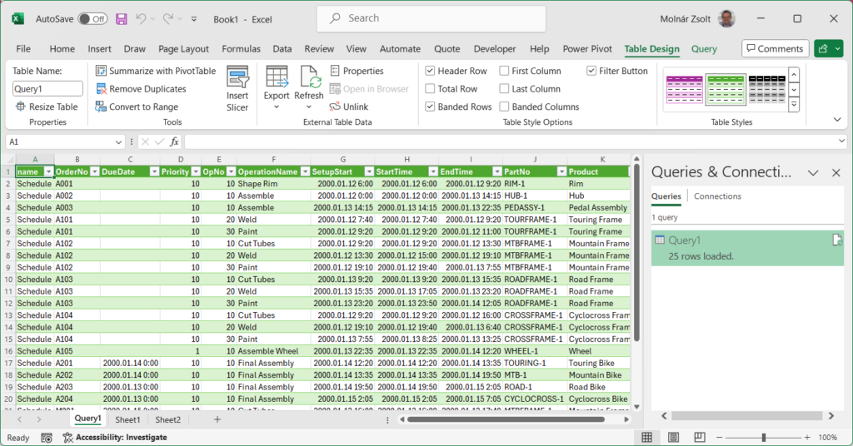Click the Comments button
Image resolution: width=853 pixels, height=446 pixels.
(775, 49)
